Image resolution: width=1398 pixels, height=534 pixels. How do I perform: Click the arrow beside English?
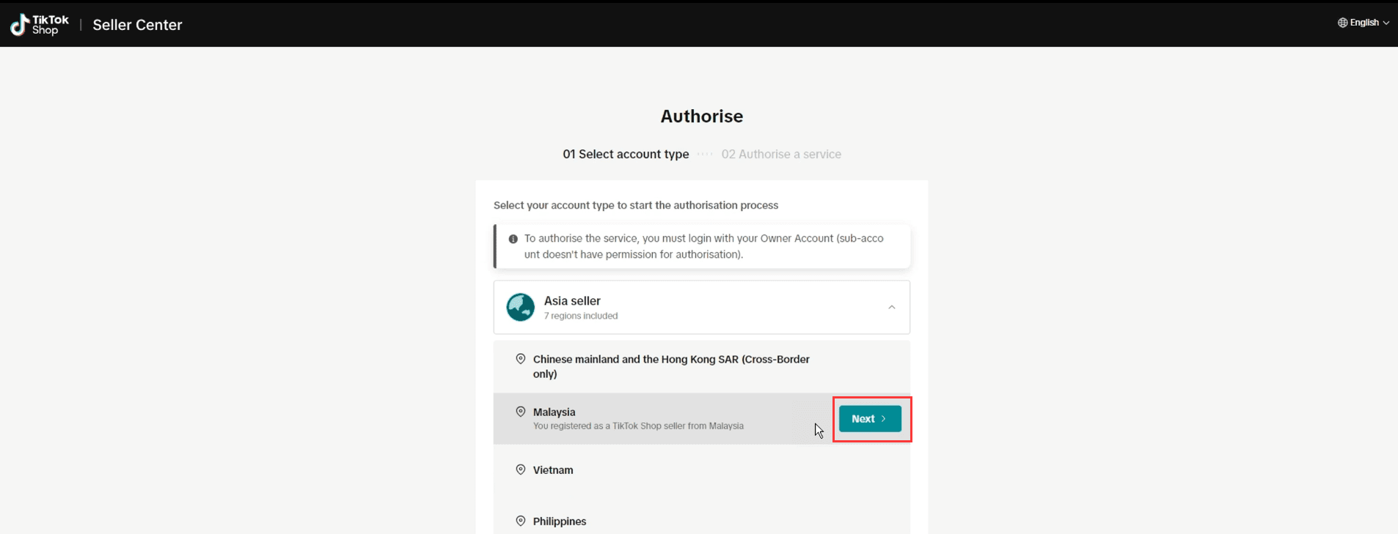tap(1386, 23)
